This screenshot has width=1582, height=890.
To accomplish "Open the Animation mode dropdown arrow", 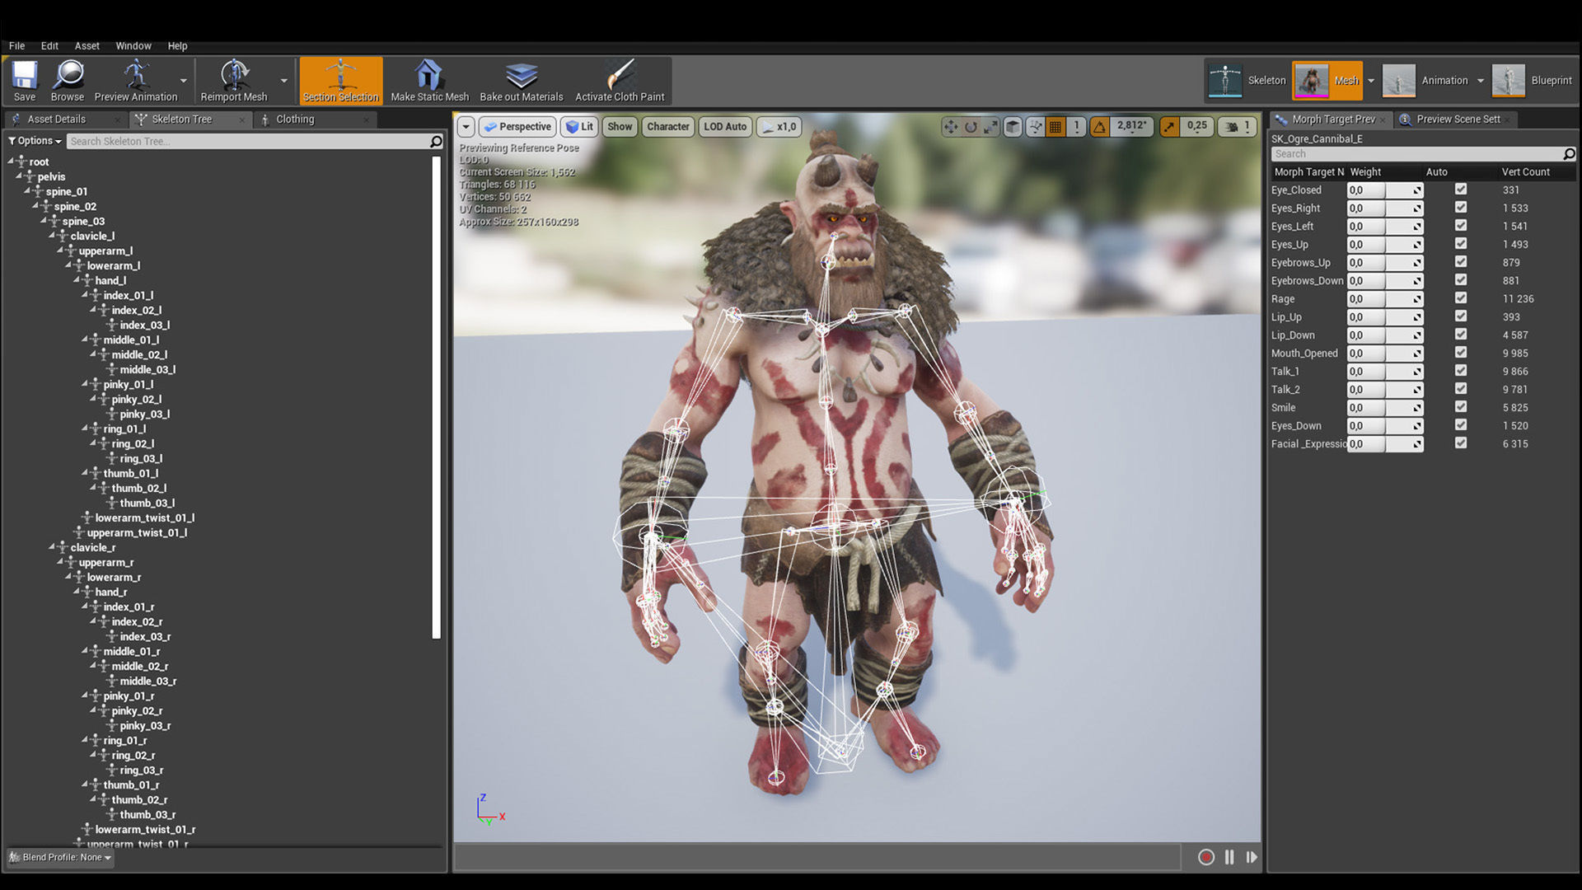I will coord(1481,81).
